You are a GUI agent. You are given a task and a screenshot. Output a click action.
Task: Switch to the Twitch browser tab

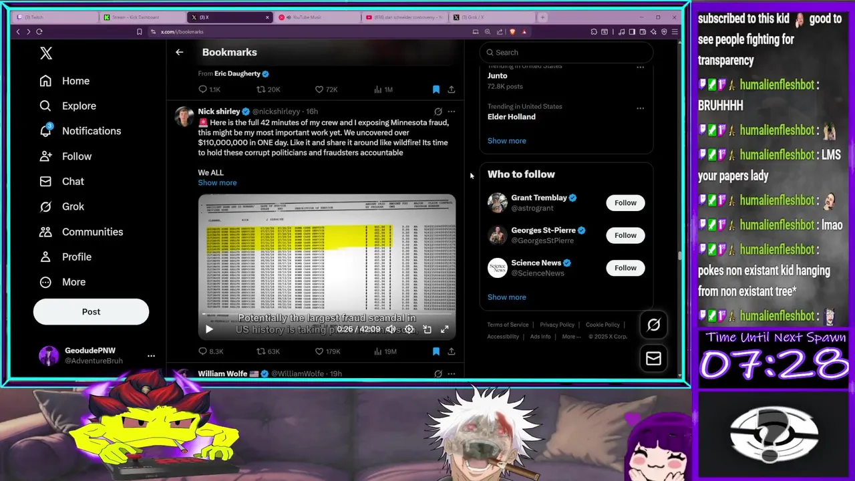tap(55, 17)
